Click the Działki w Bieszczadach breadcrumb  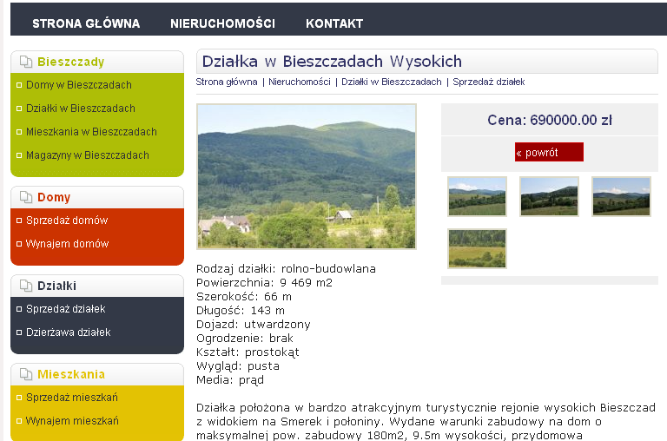(x=392, y=82)
